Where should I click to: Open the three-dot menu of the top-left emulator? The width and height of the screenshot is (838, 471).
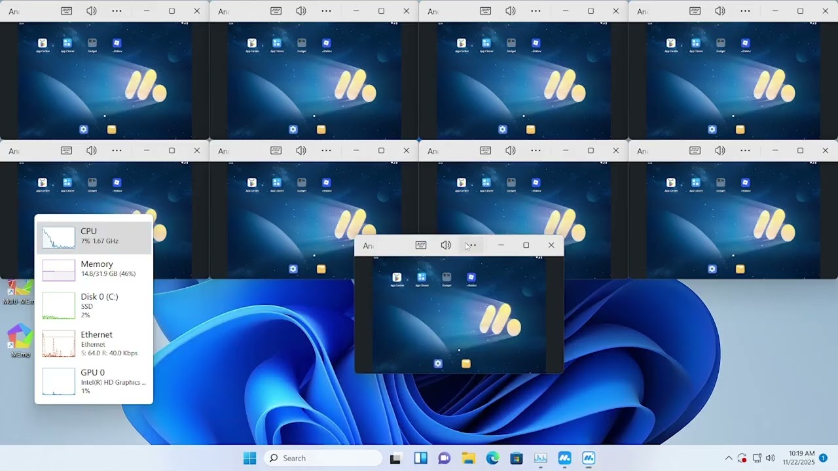click(x=117, y=11)
